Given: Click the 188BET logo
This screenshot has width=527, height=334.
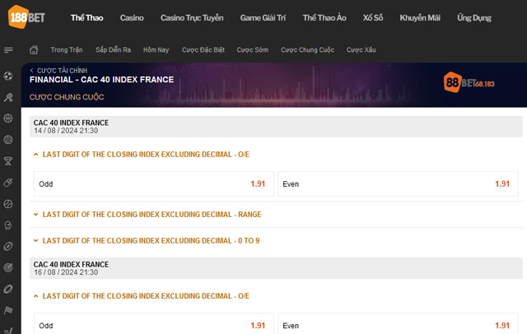Looking at the screenshot, I should 26,16.
